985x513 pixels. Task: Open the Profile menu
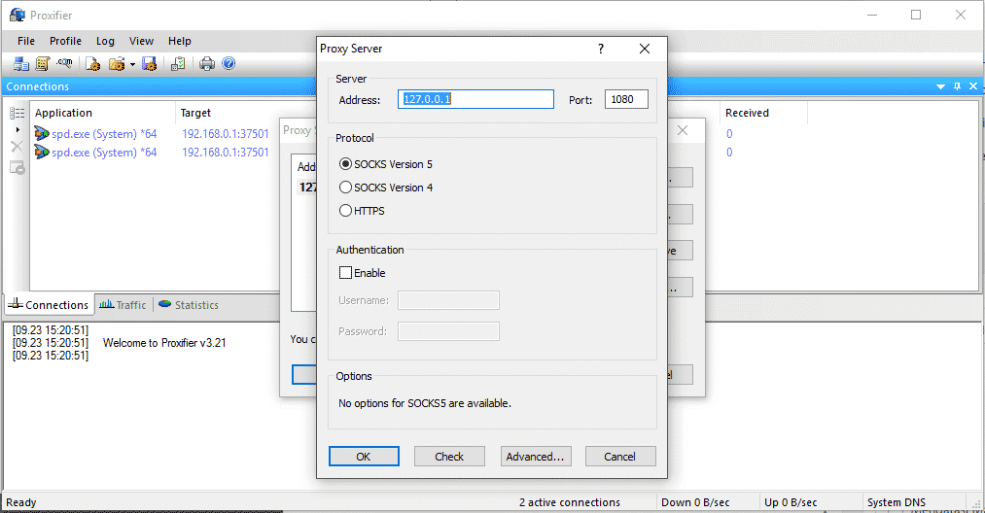(x=65, y=41)
